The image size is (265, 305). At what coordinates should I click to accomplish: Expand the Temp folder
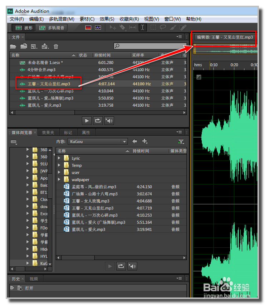point(59,165)
